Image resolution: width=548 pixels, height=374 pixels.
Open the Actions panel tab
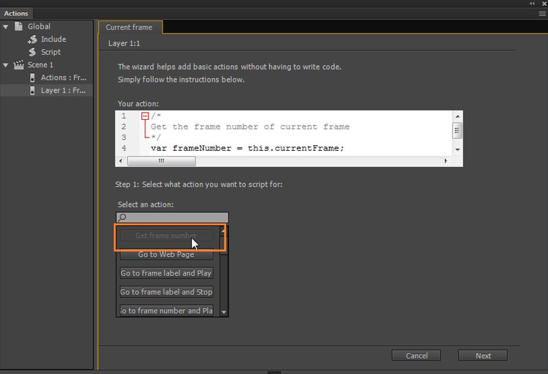(16, 13)
